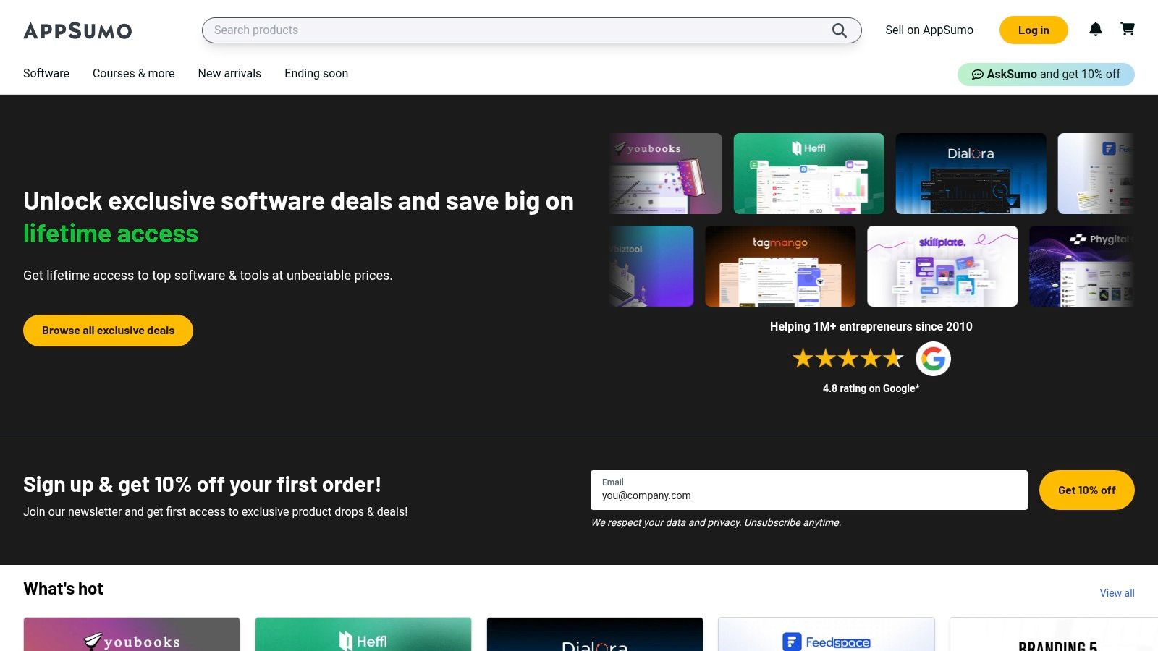Go to New arrivals
Viewport: 1158px width, 651px height.
point(229,73)
